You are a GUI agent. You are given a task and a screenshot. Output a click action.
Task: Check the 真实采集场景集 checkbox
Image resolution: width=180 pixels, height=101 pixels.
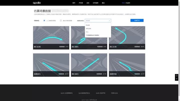(x=61, y=20)
